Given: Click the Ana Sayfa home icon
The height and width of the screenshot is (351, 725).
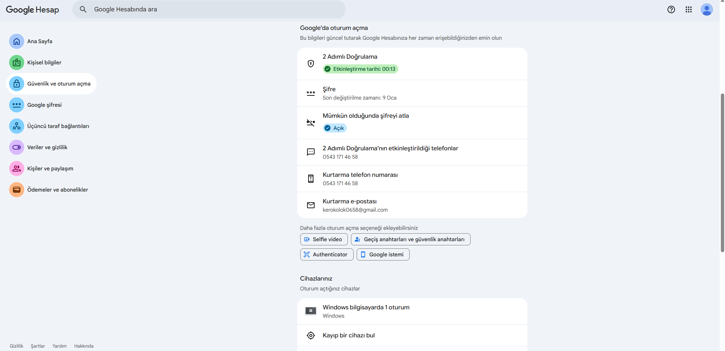Looking at the screenshot, I should click(x=17, y=41).
